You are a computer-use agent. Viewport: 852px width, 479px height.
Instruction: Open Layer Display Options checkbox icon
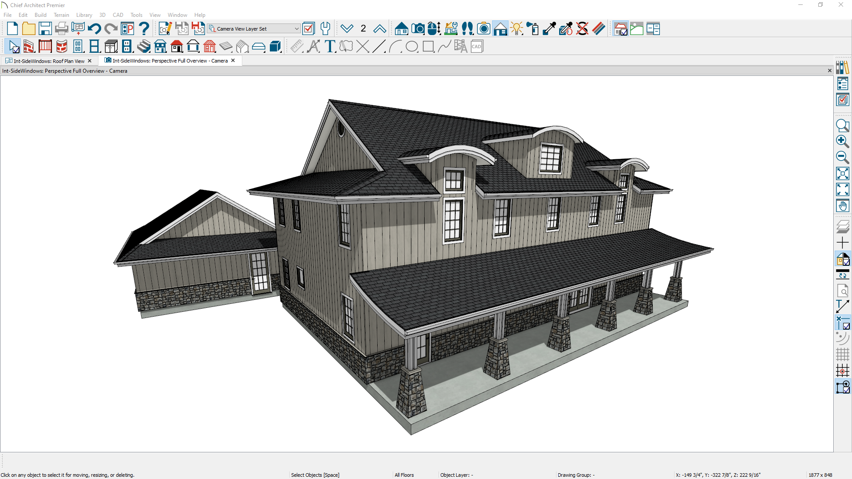[308, 29]
